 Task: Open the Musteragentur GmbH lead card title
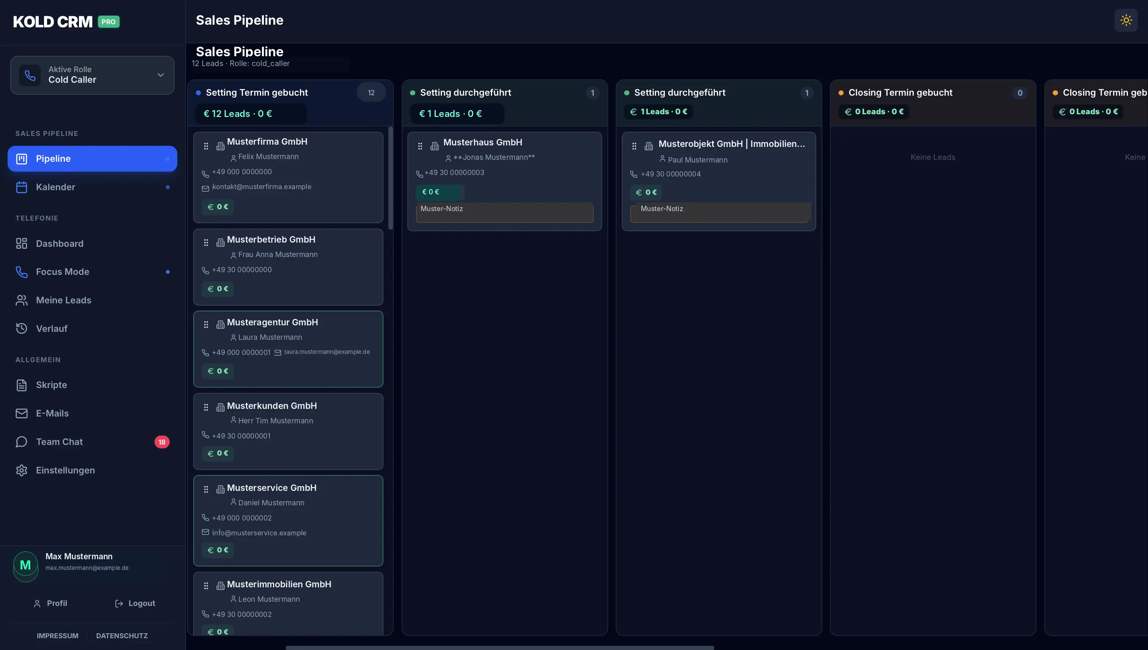(272, 322)
